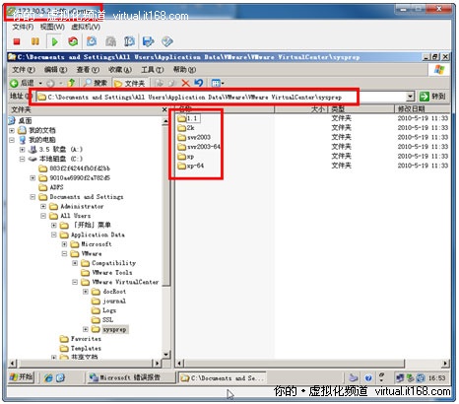Click the Up one level folder icon
Screen dimensions: 459x404
click(71, 83)
